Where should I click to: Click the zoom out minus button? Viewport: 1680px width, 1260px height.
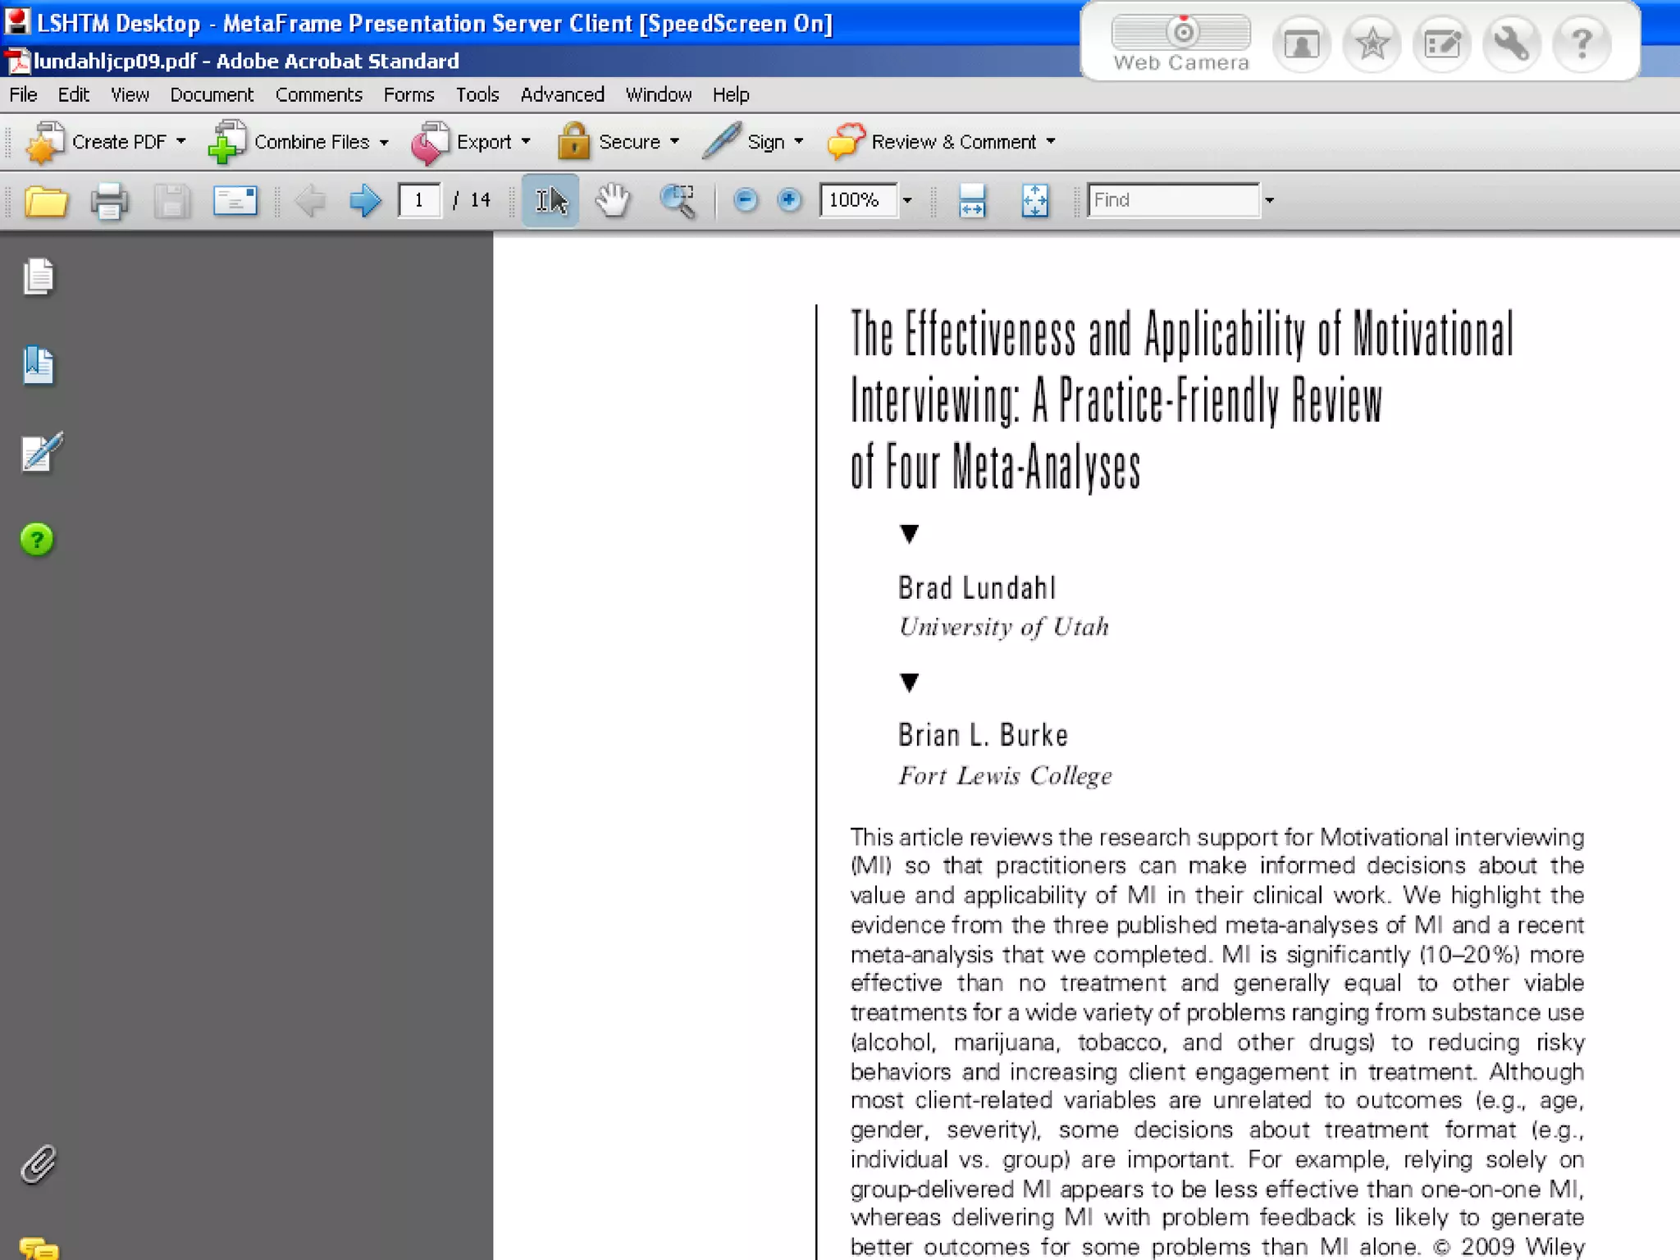[x=745, y=201]
